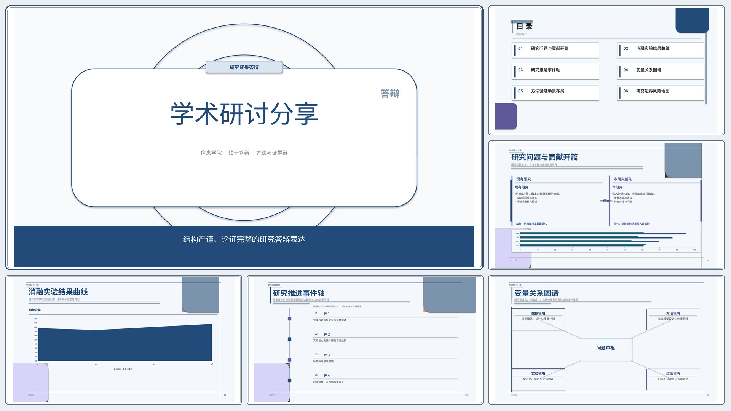
Task: Open the 学术研讨分享 cover slide thumbnail
Action: click(244, 138)
